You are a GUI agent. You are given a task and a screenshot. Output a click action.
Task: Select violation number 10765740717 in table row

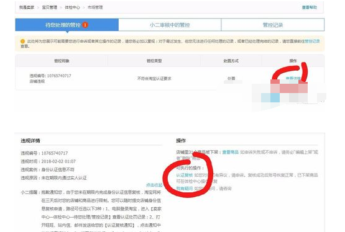(50, 76)
